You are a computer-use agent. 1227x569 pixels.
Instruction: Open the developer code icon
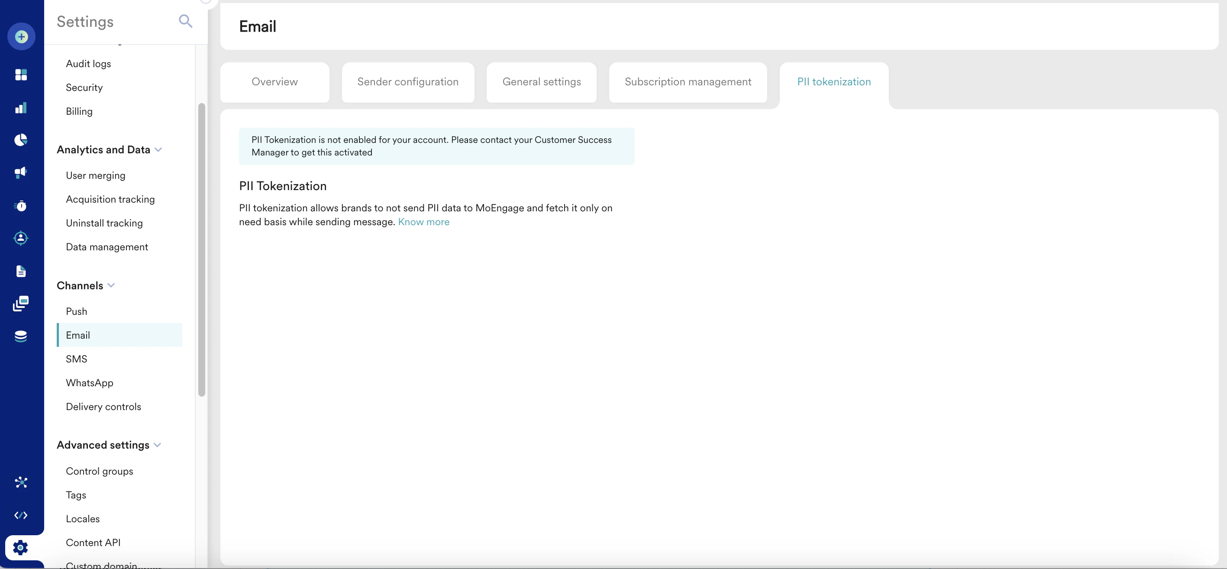tap(21, 515)
